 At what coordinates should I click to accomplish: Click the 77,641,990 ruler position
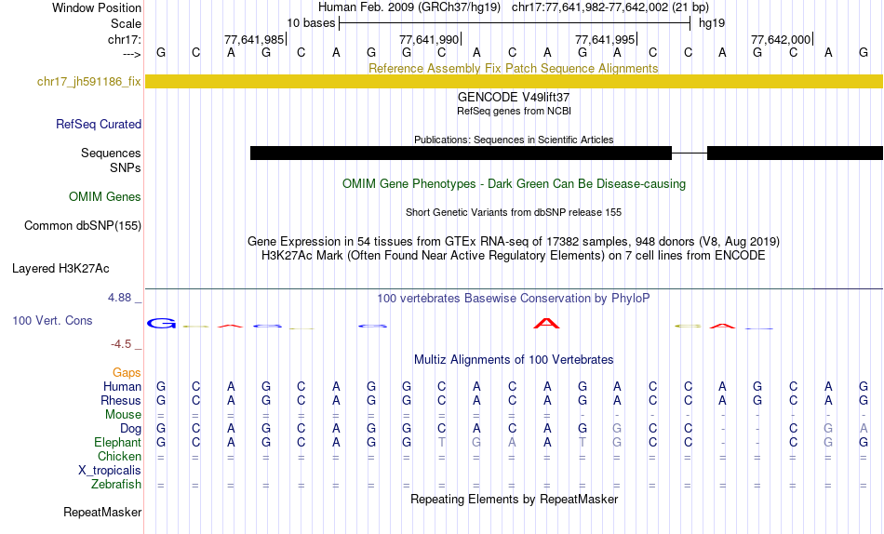[x=429, y=39]
